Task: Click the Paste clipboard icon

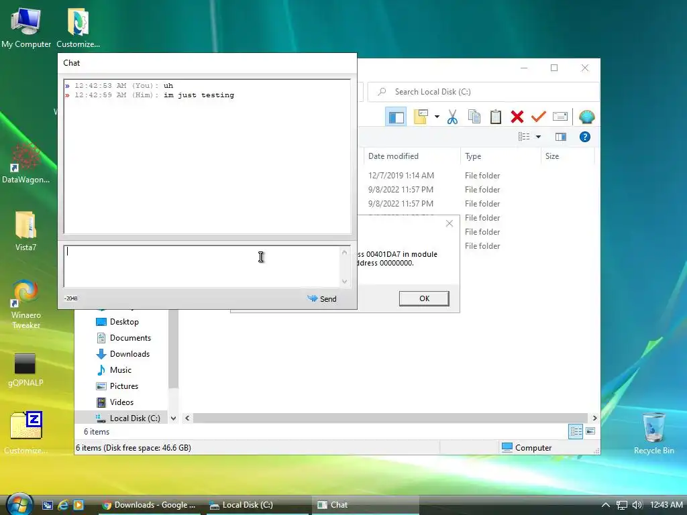Action: coord(496,117)
